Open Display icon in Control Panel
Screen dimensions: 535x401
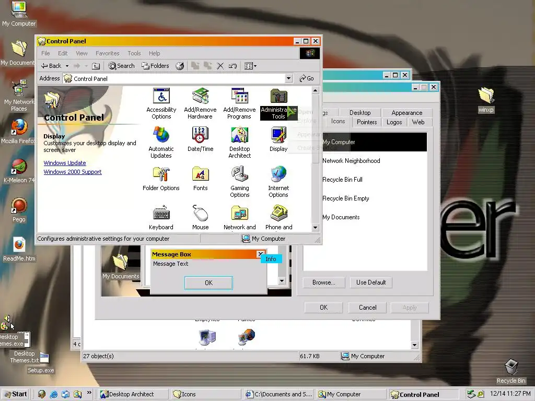[278, 139]
